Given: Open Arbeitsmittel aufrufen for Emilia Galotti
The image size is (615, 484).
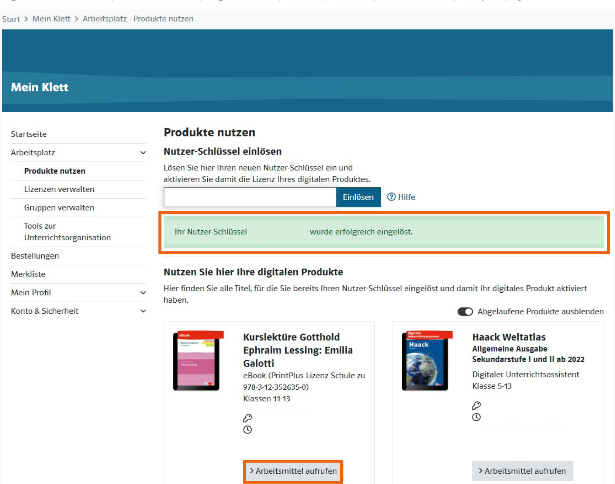Looking at the screenshot, I should [x=293, y=471].
